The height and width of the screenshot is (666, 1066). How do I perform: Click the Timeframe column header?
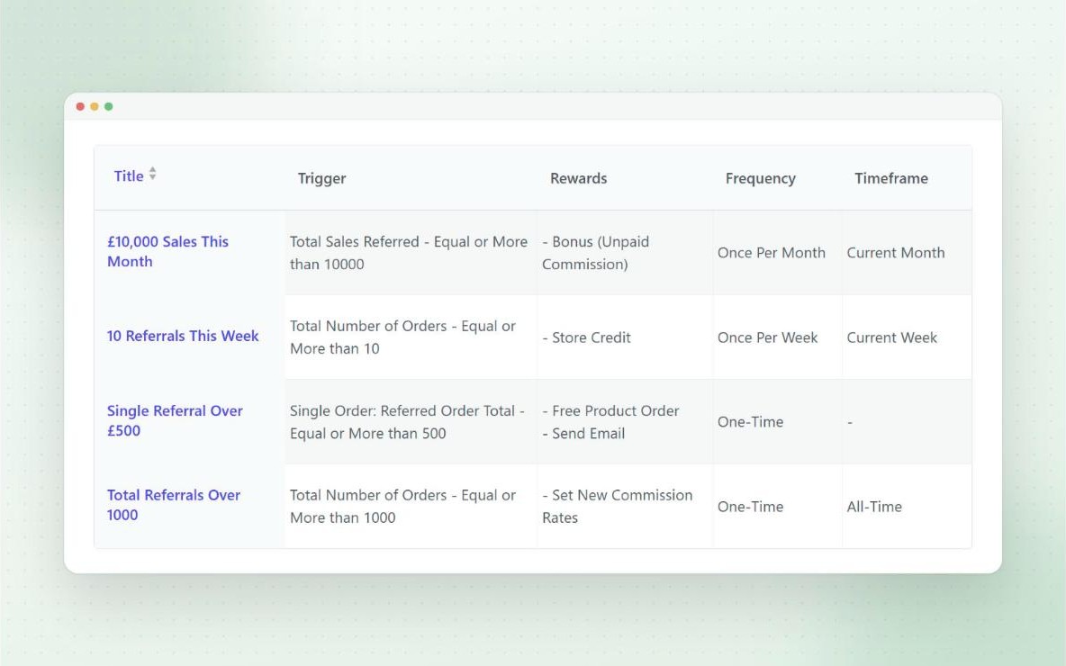pos(891,178)
